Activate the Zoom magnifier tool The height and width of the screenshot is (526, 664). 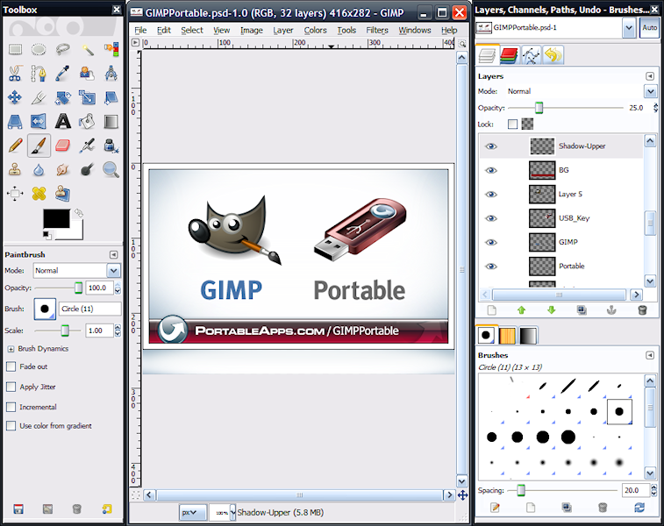click(x=111, y=169)
